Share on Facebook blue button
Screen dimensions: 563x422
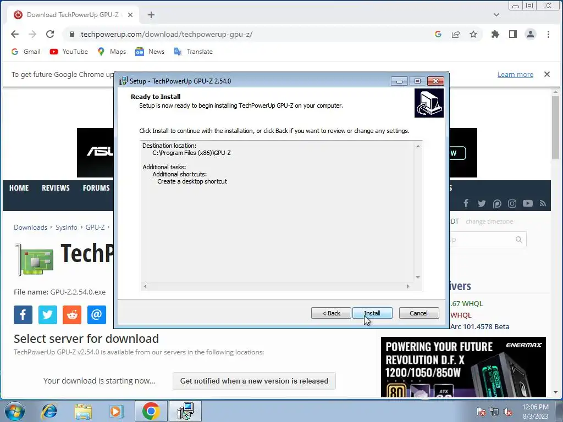[x=23, y=315]
